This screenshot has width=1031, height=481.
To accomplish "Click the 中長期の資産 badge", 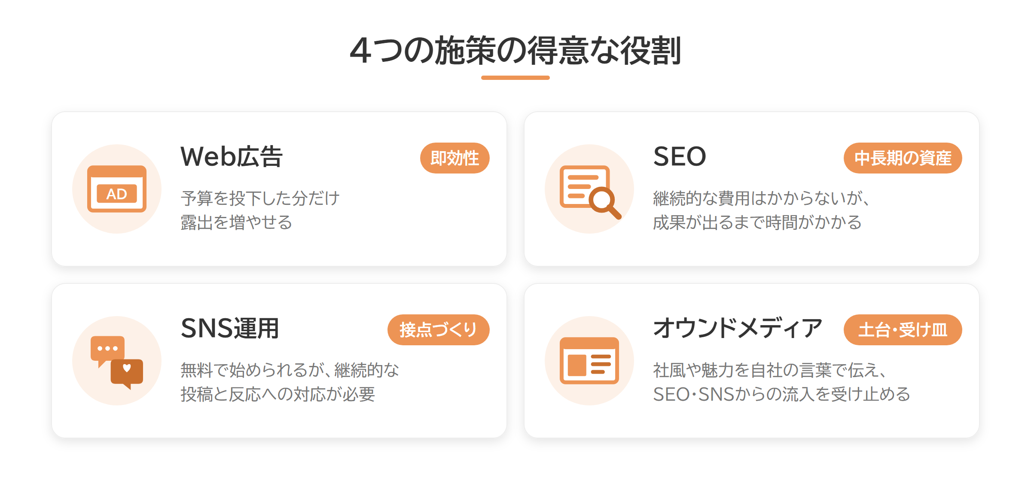I will 903,158.
